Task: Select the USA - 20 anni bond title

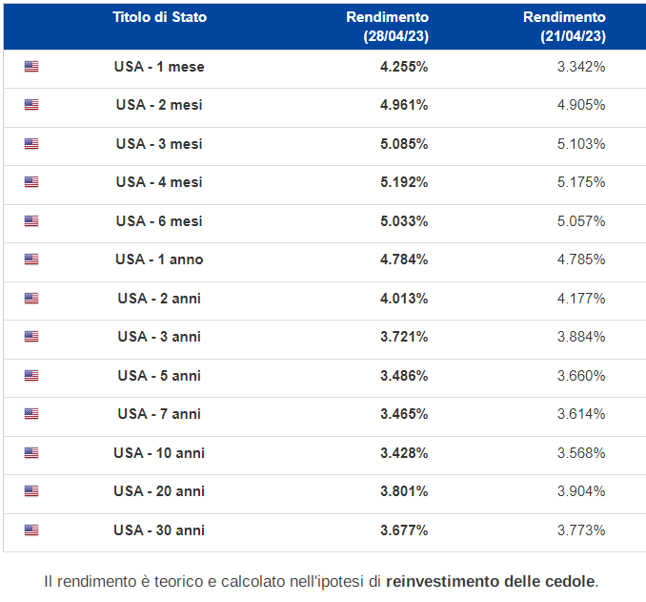Action: pos(159,491)
